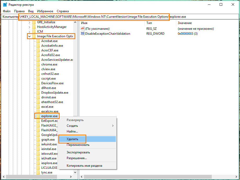
Task: Click the Acrobat.exe folder icon
Action: click(38, 41)
